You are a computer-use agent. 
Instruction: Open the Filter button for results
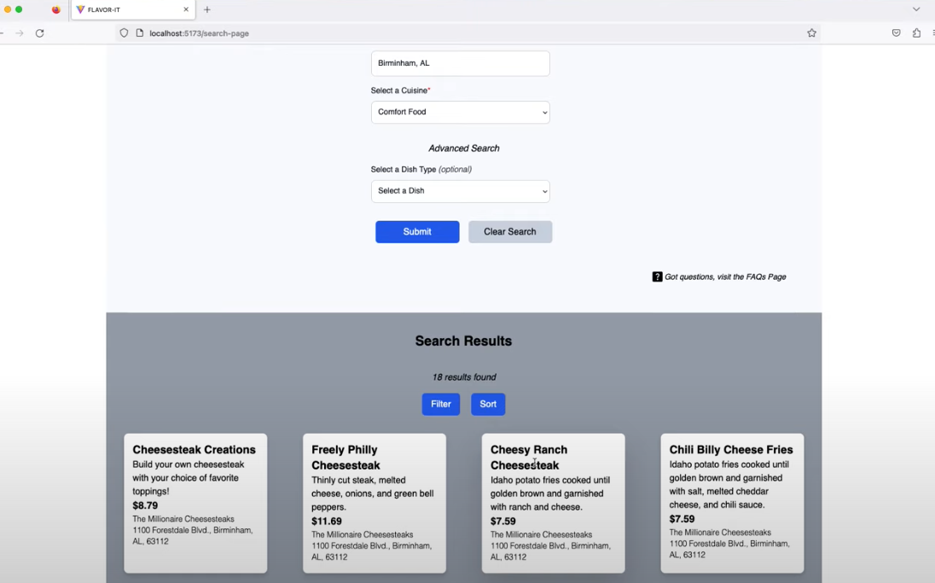pyautogui.click(x=441, y=404)
